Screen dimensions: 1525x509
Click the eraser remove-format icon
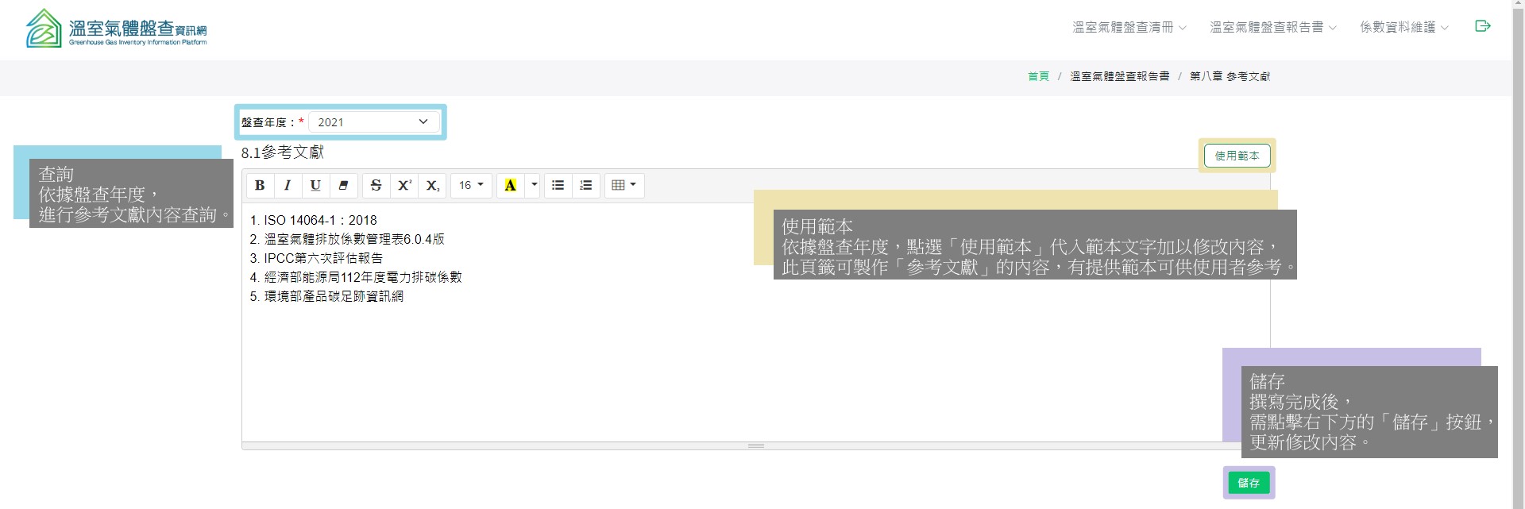click(343, 185)
